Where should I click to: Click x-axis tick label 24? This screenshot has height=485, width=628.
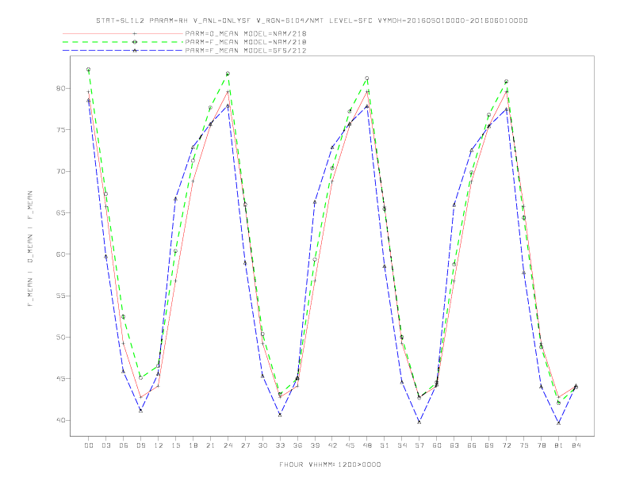click(x=228, y=445)
